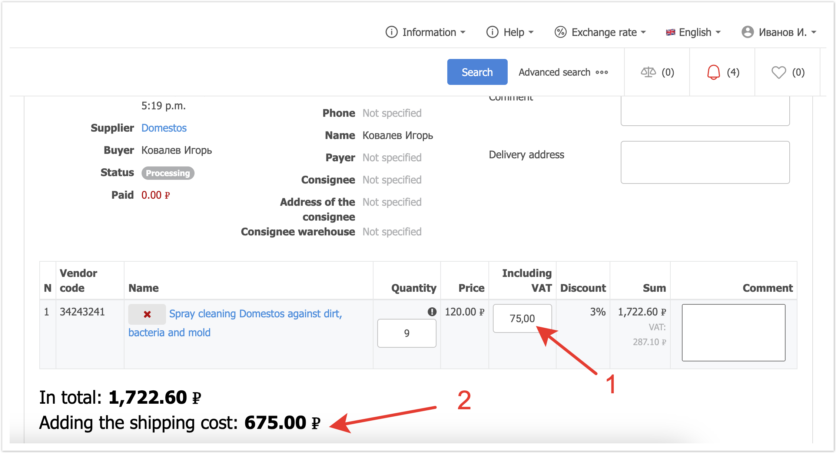
Task: Open the Help dropdown menu
Action: click(x=510, y=32)
